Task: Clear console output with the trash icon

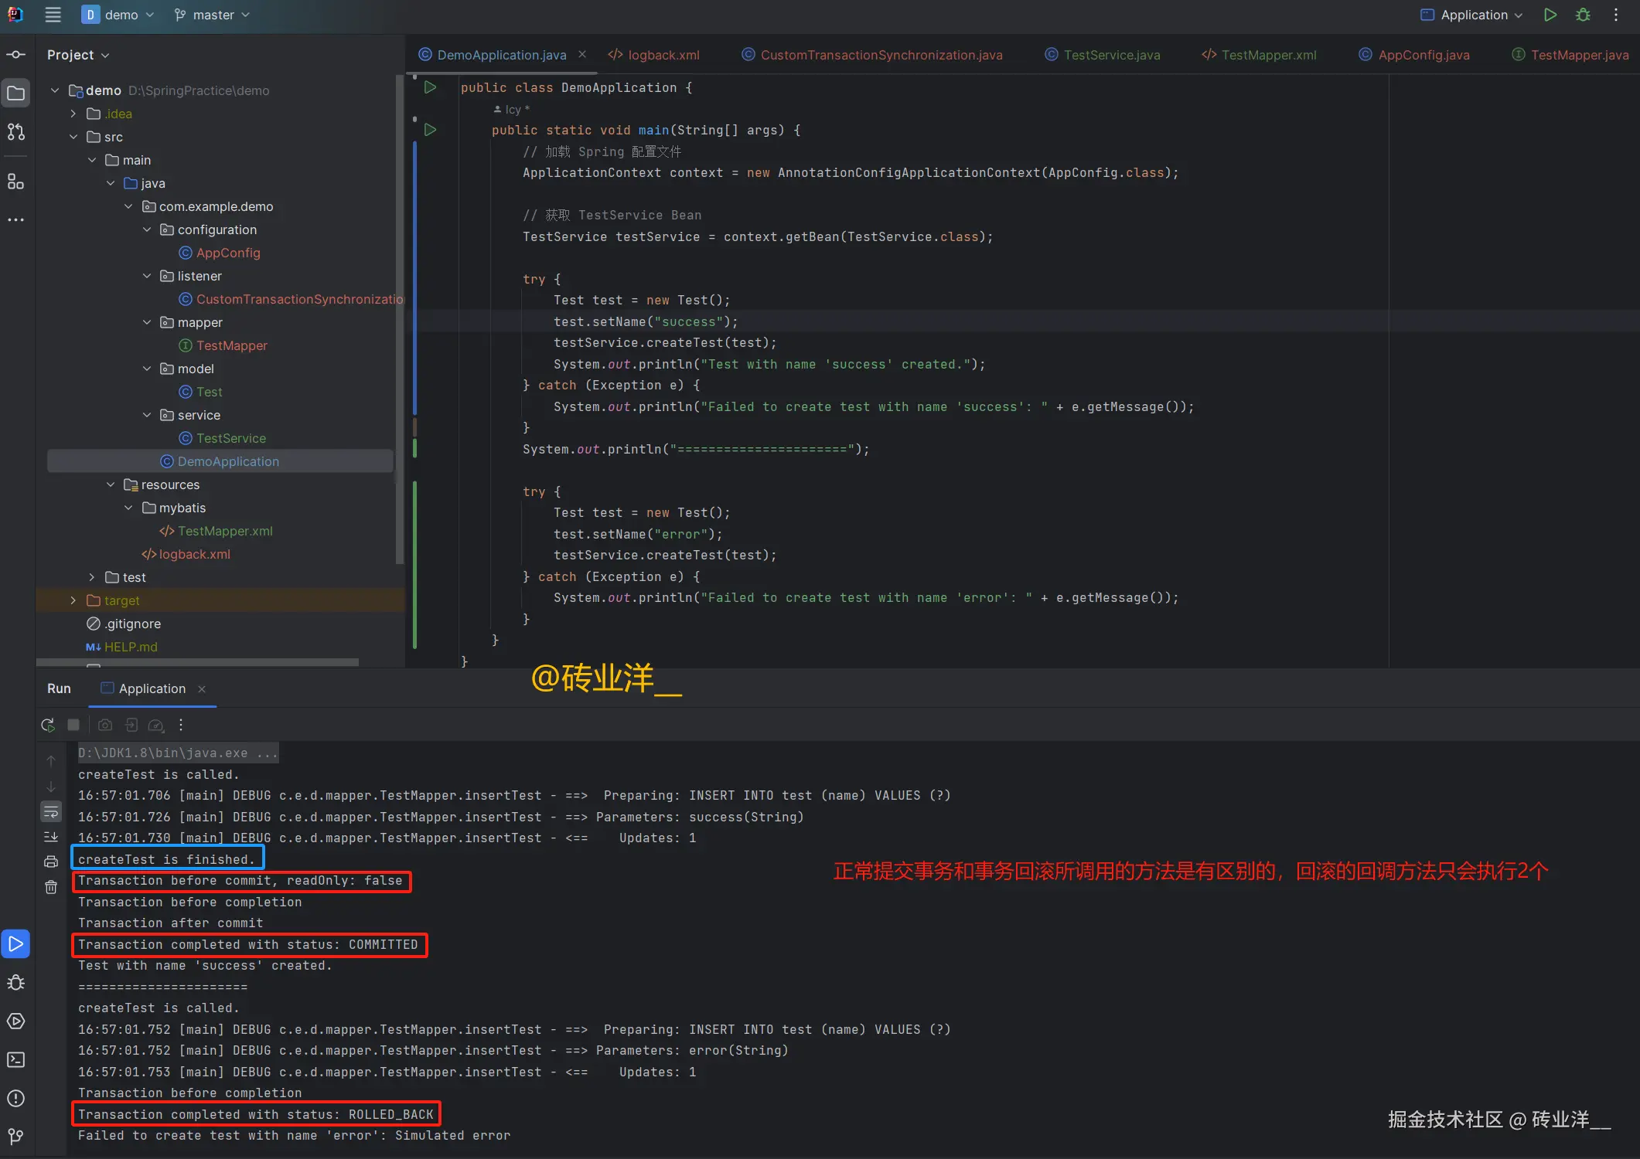Action: point(51,887)
